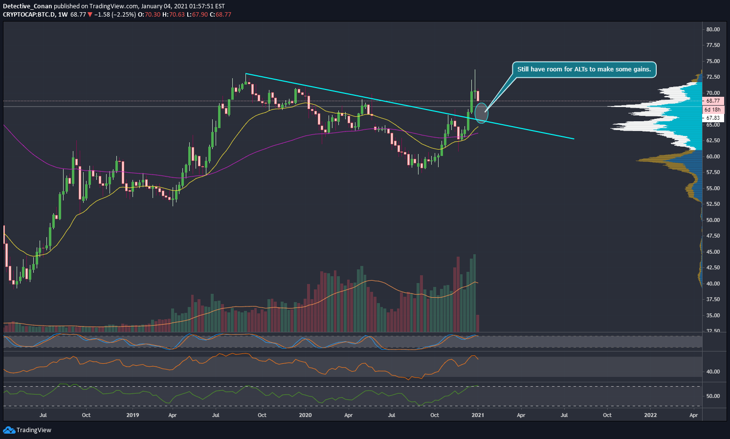
Task: Click the 37.50 price axis label
Action: pos(713,299)
